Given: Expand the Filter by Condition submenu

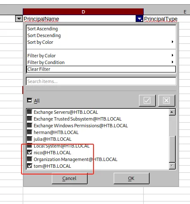Looking at the screenshot, I should pos(172,62).
